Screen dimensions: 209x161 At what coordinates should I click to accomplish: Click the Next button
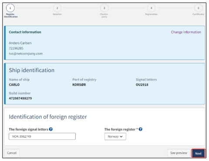[x=198, y=153]
